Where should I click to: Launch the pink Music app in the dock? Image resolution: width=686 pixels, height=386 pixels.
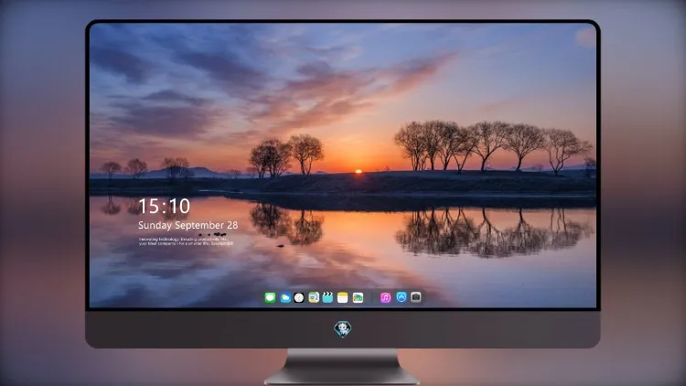(385, 297)
